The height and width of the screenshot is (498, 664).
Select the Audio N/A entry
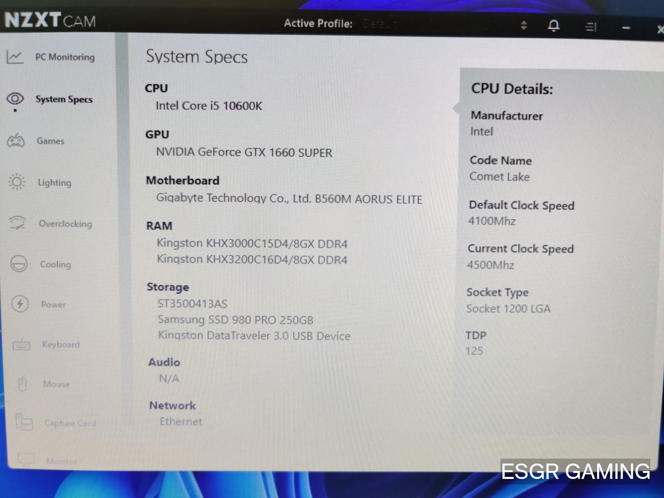169,378
